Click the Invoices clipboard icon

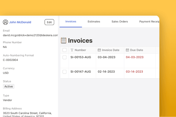(x=63, y=40)
